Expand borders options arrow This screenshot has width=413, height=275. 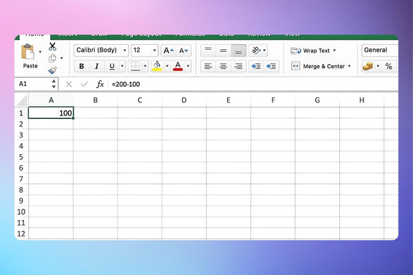145,66
